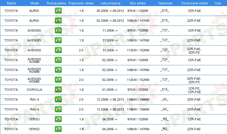Click the petrol fuel icon in the AURIS 1.8 row
The image size is (227, 134).
pyautogui.click(x=58, y=21)
